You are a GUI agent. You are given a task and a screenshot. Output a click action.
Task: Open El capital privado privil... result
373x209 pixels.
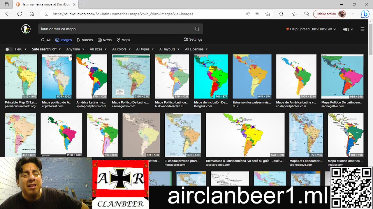pos(182,161)
